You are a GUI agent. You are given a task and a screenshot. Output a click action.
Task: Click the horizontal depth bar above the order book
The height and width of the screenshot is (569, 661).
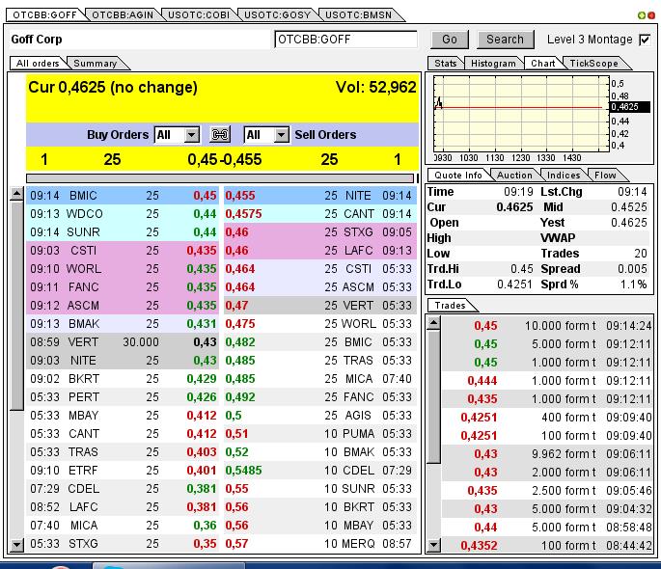pyautogui.click(x=220, y=178)
